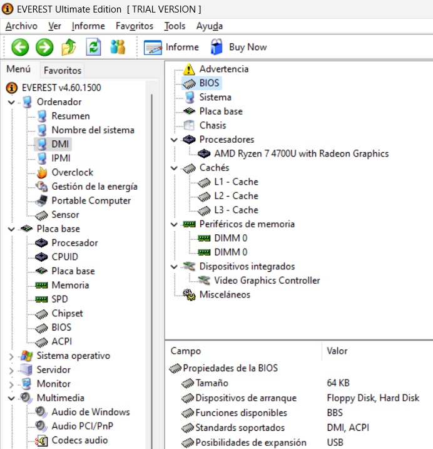Click the CPUID processor icon

[41, 257]
